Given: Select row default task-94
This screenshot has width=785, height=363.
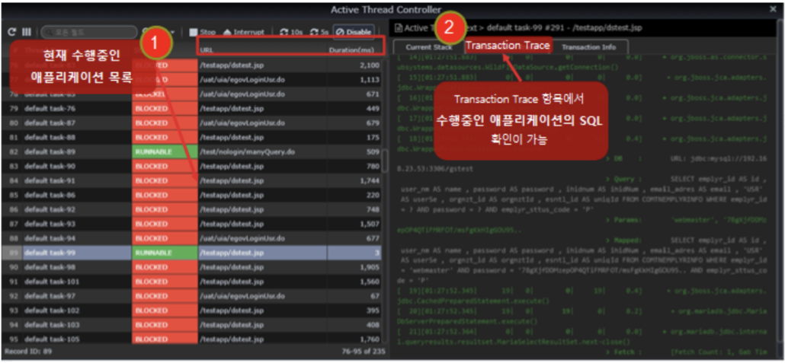Looking at the screenshot, I should [x=193, y=238].
